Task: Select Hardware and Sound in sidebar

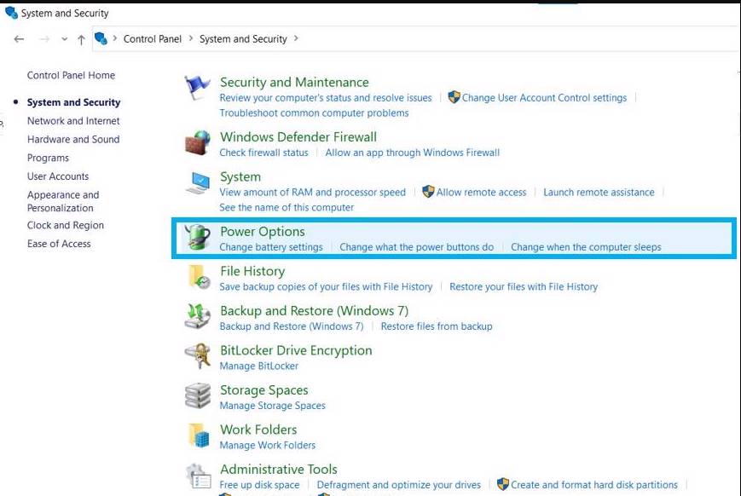Action: pos(73,140)
